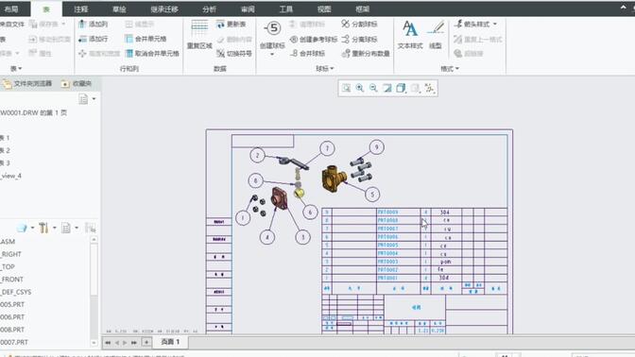Viewport: 635px width, 357px height.
Task: Expand the 格式 group overflow arrow
Action: [457, 69]
